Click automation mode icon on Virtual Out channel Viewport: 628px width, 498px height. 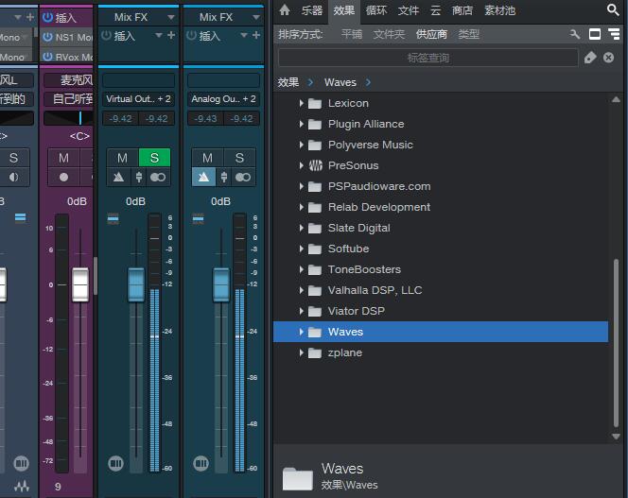click(113, 218)
